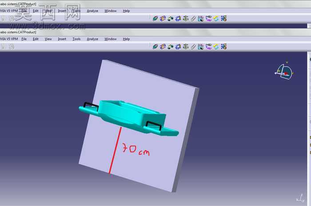Screen dimensions: 311x206
Task: Choose the Measure Item icon in the upper toolbar
Action: [x=201, y=19]
